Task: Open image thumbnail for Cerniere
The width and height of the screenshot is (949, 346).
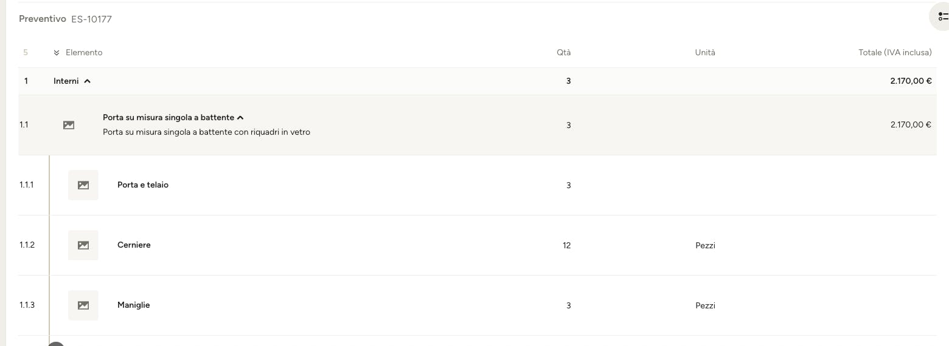Action: (83, 245)
